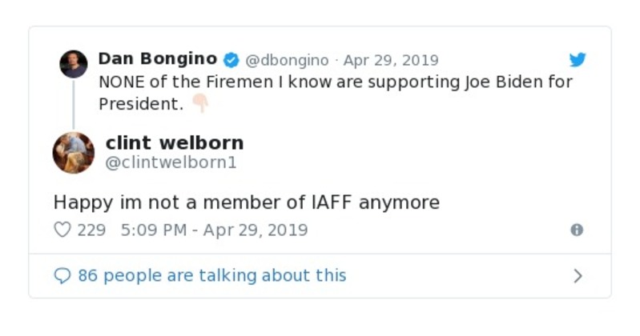Open Dan Bongino's profile picture
Image resolution: width=640 pixels, height=336 pixels.
(x=74, y=64)
